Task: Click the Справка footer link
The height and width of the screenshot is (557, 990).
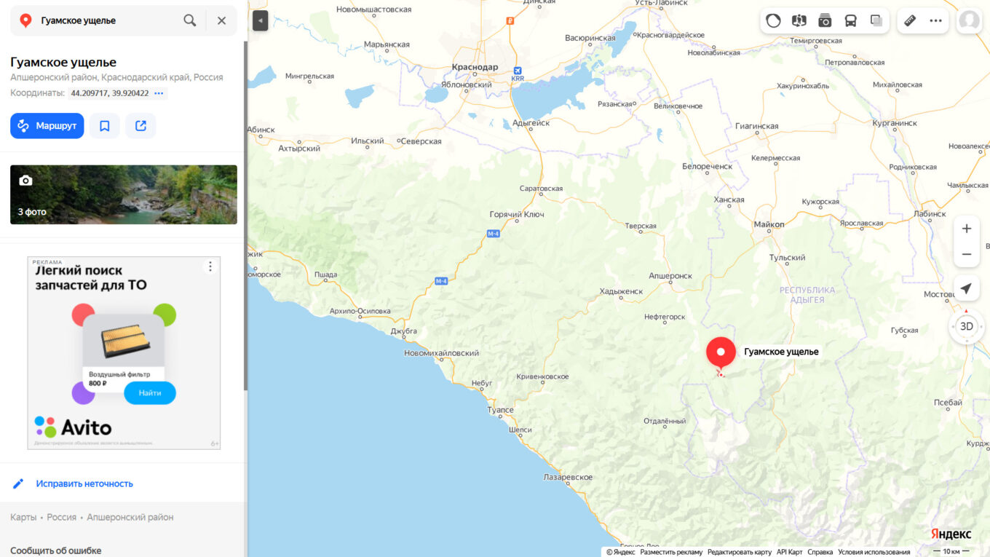Action: pyautogui.click(x=820, y=552)
